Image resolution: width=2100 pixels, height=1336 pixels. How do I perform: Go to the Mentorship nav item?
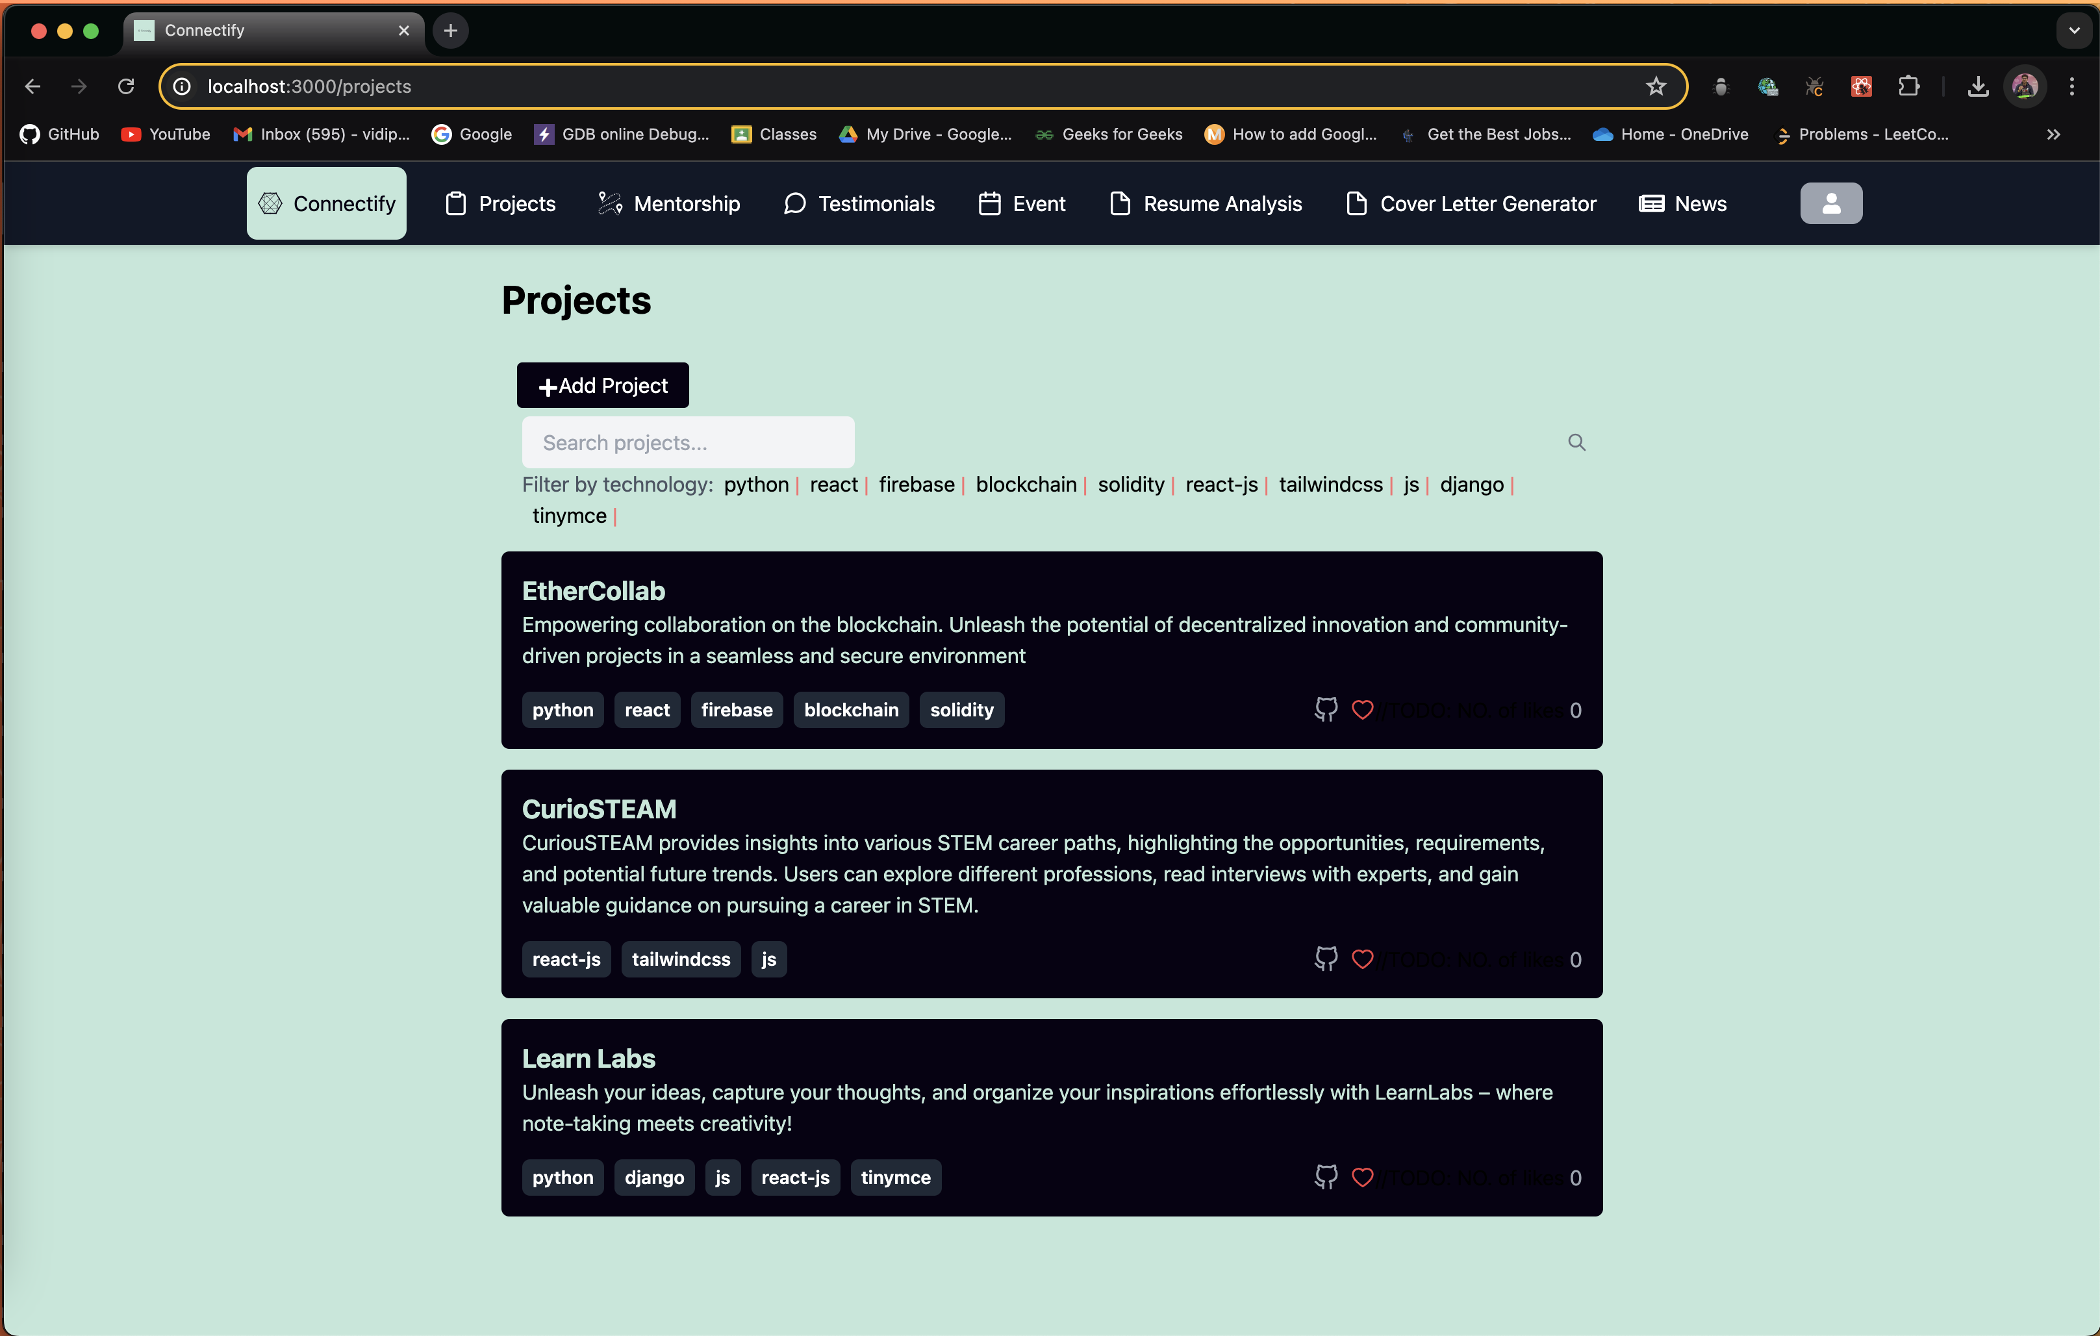click(x=669, y=203)
